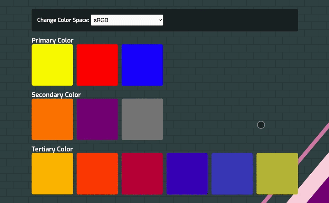Choose the medium blue tertiary swatch
This screenshot has width=329, height=203.
tap(232, 174)
